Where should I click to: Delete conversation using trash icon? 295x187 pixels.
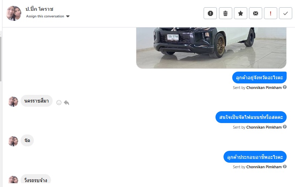click(x=225, y=13)
